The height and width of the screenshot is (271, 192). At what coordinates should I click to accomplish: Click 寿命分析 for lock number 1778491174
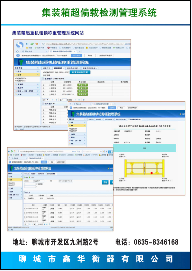tap(83, 94)
